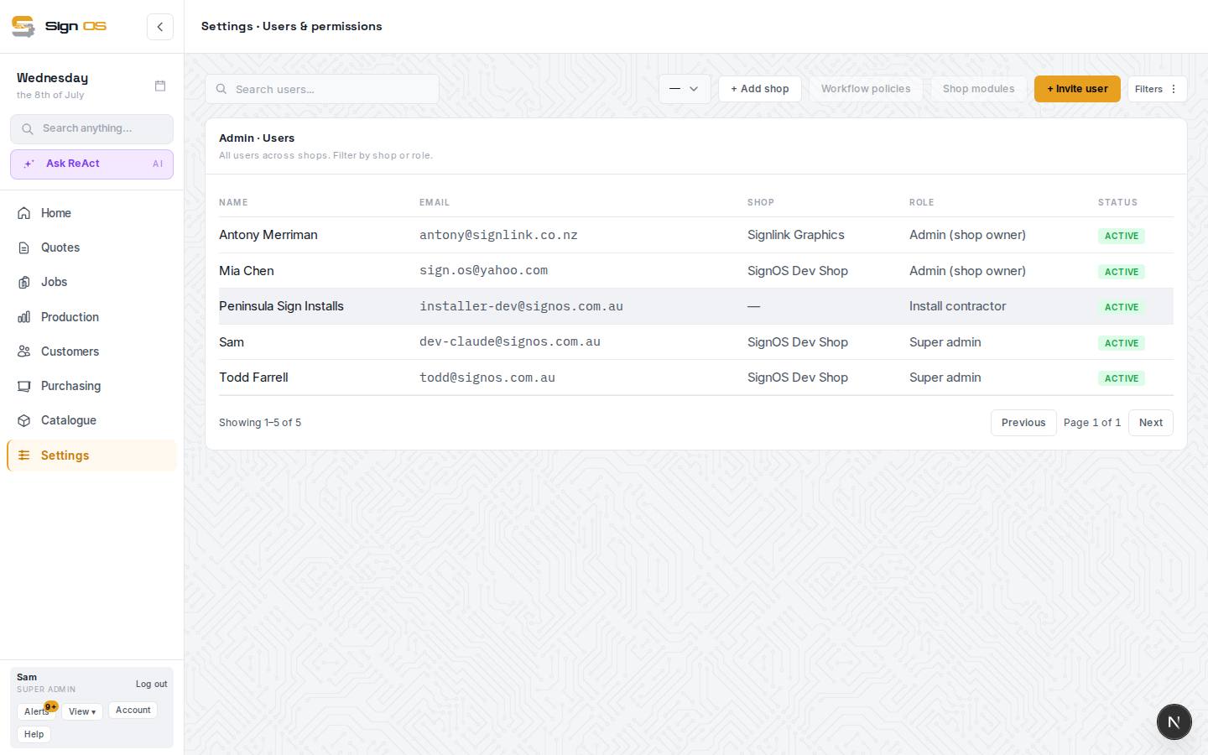
Task: Go to Next page
Action: click(x=1151, y=423)
